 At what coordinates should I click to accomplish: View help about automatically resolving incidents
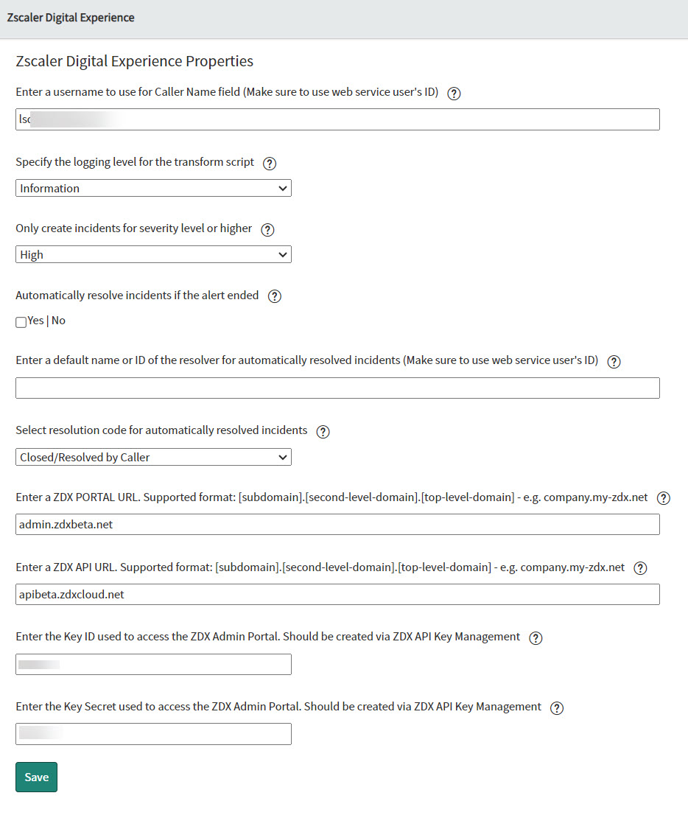tap(274, 296)
